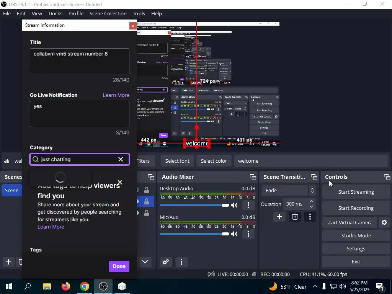Click the Select font button
392x294 pixels.
(x=177, y=161)
